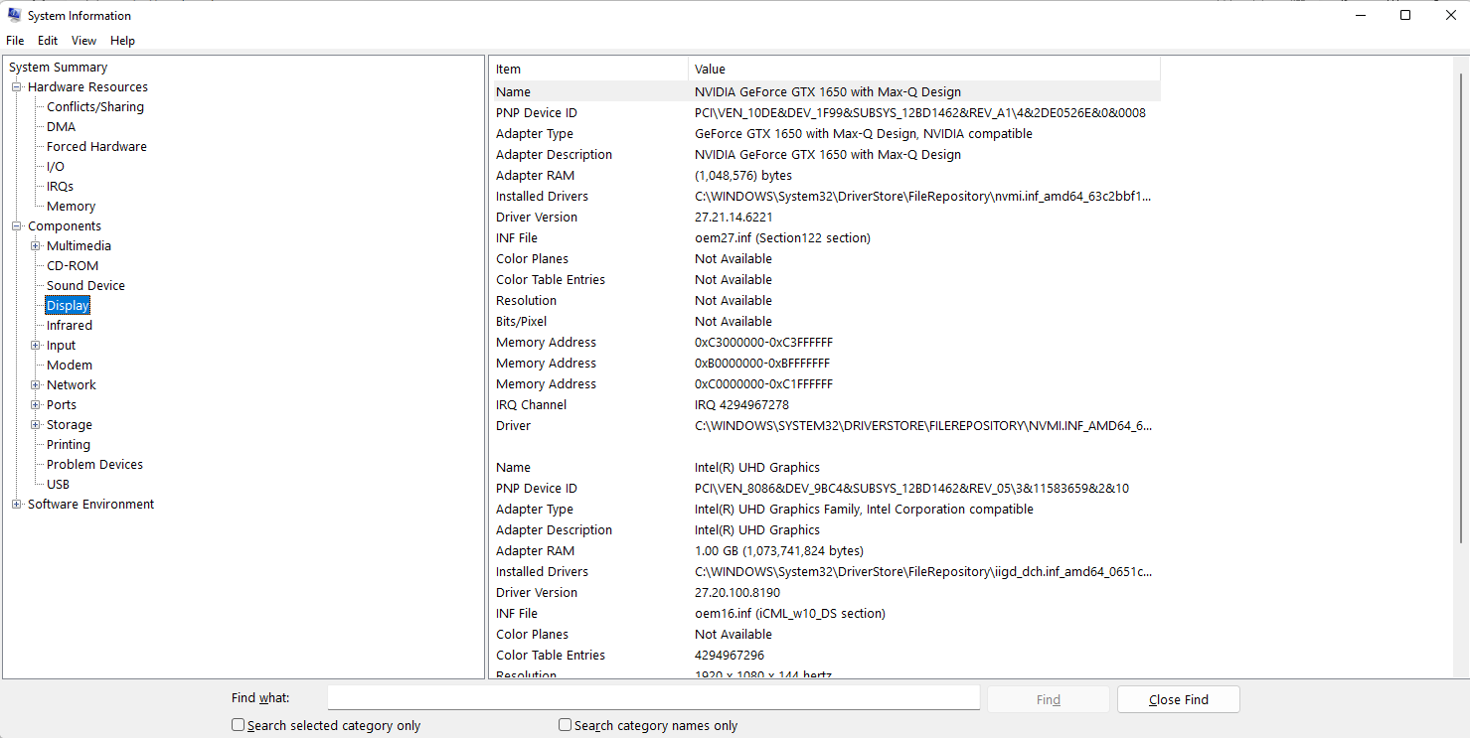Click the System Information app icon in title bar
Image resolution: width=1470 pixels, height=738 pixels.
(14, 15)
